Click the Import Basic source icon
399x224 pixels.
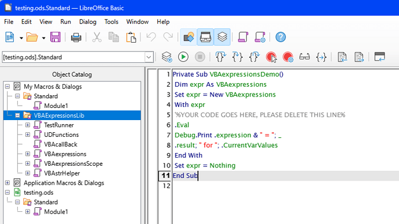pyautogui.click(x=342, y=57)
